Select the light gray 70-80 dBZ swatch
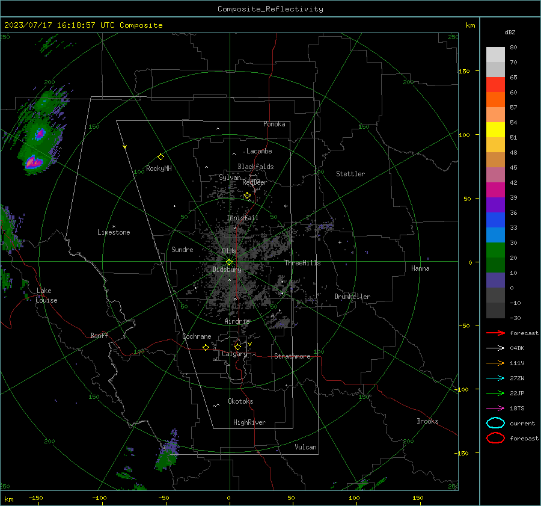Screen dimensions: 541x506 pyautogui.click(x=495, y=55)
